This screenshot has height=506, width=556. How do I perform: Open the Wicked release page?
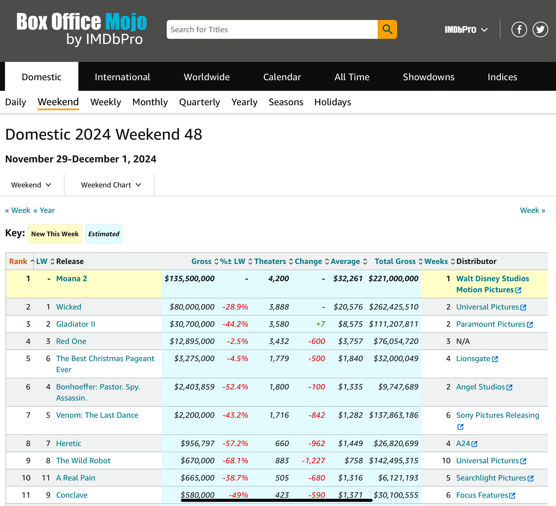pos(69,307)
